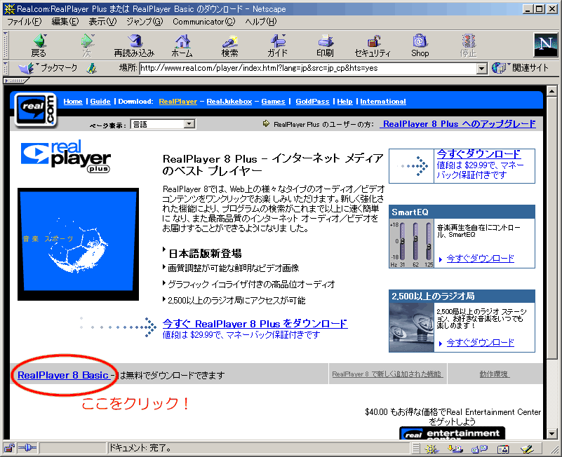Open the Guide nav link
The height and width of the screenshot is (457, 562).
(100, 102)
